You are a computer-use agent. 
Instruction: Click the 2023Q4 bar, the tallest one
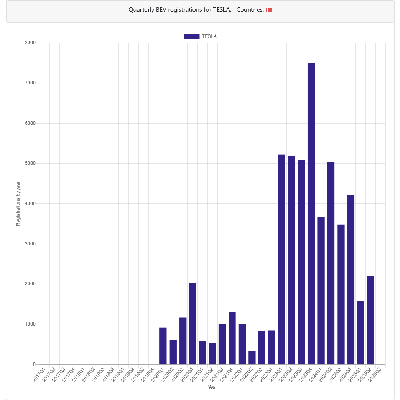(x=311, y=214)
